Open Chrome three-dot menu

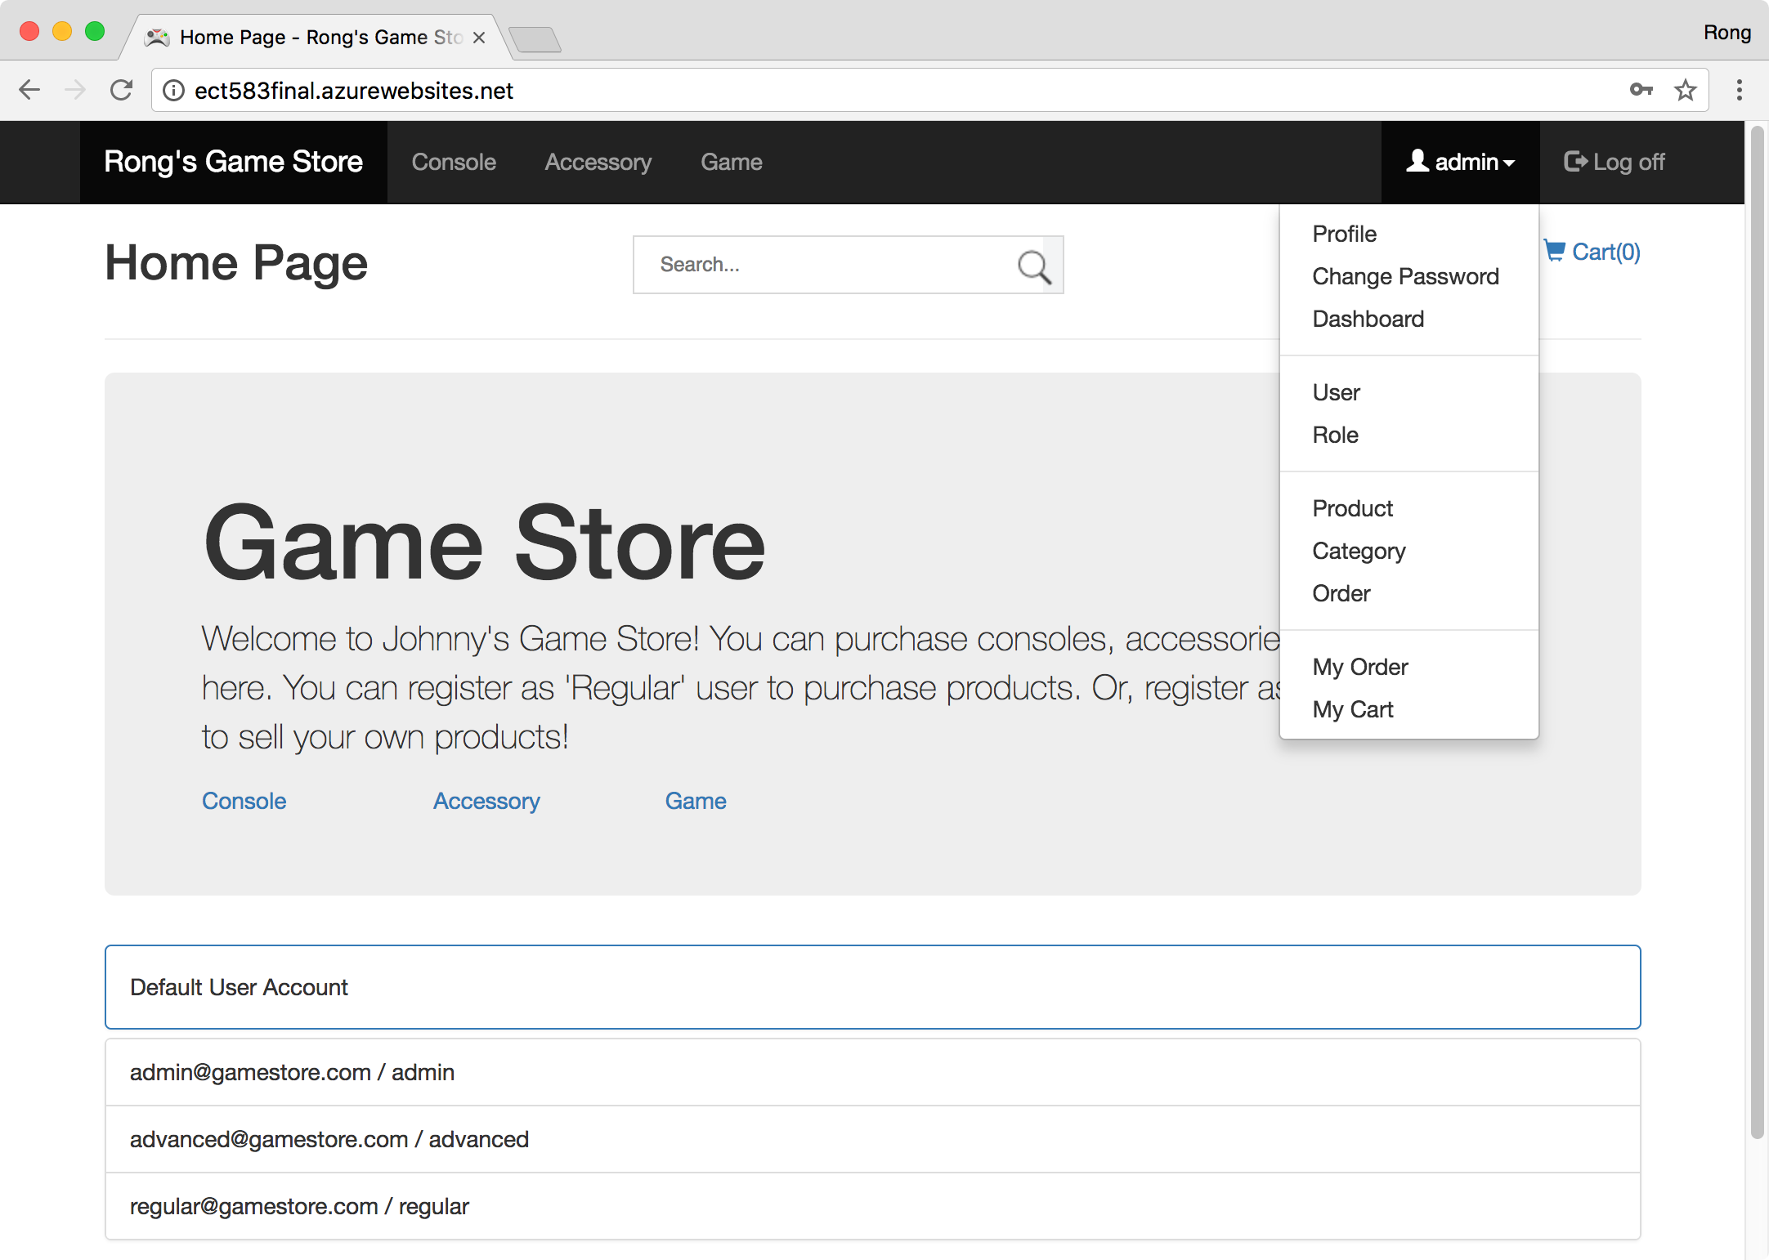coord(1740,90)
